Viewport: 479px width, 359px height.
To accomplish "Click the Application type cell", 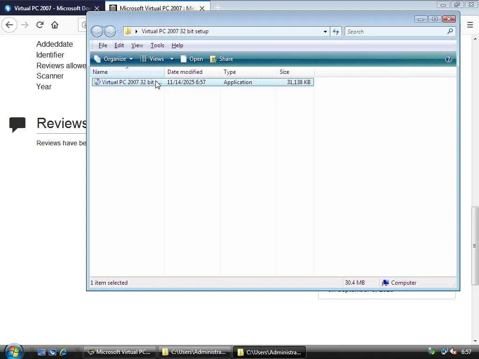I will point(238,82).
